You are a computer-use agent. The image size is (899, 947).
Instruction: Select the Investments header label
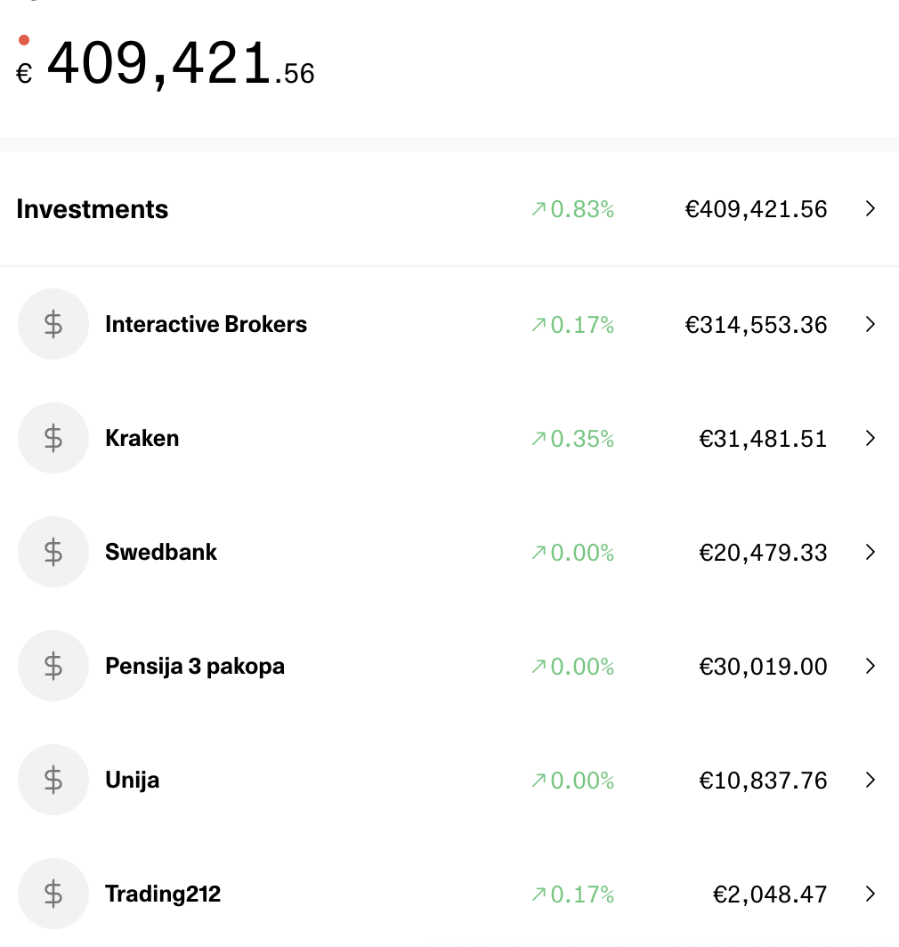coord(92,209)
